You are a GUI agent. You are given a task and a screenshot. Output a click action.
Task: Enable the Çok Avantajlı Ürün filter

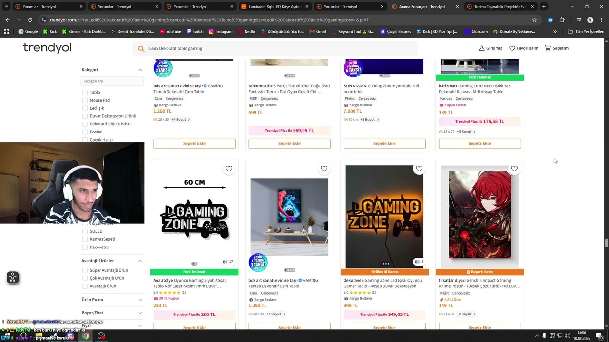(x=85, y=278)
